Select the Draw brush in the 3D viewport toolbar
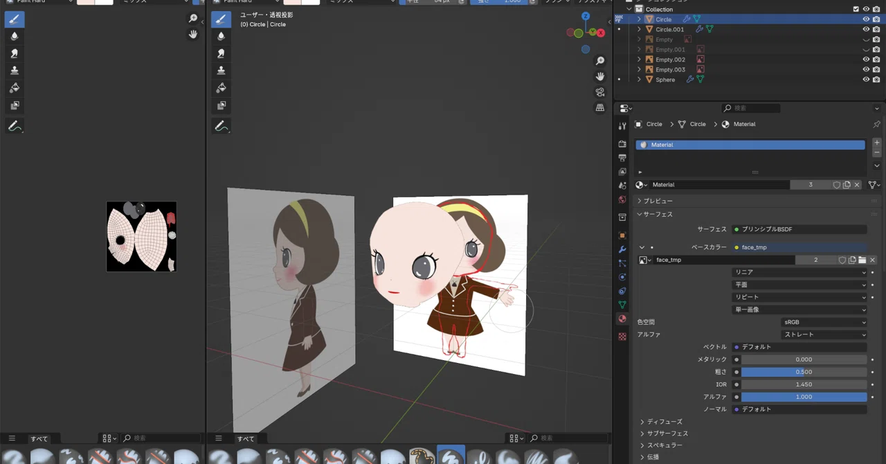The height and width of the screenshot is (464, 886). (221, 19)
